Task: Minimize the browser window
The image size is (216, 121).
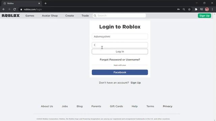Action: coord(197,3)
